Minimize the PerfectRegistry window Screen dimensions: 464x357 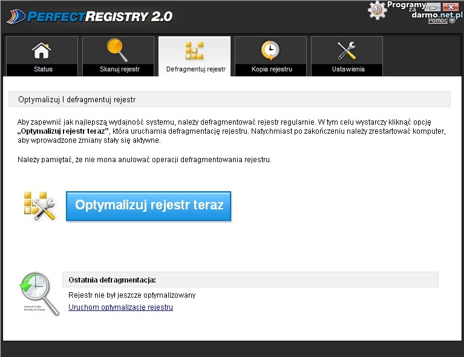tap(433, 7)
